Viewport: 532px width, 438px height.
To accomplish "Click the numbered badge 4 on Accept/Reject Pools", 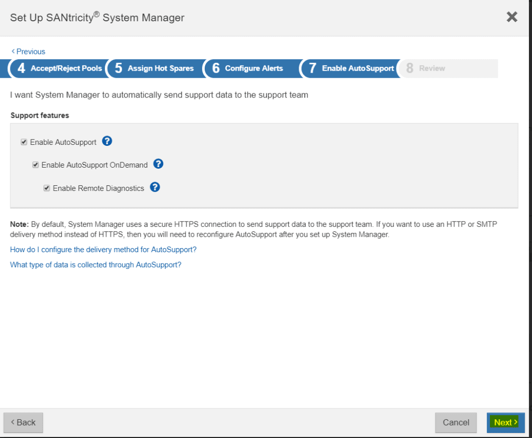I will click(21, 68).
